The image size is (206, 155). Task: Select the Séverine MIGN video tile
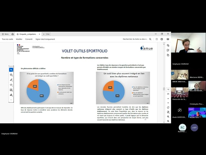tap(197, 86)
